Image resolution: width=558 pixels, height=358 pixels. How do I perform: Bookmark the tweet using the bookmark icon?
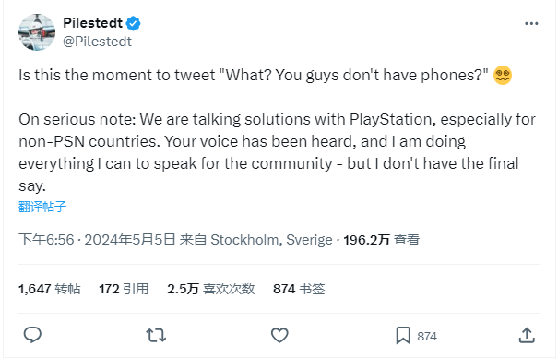(403, 335)
